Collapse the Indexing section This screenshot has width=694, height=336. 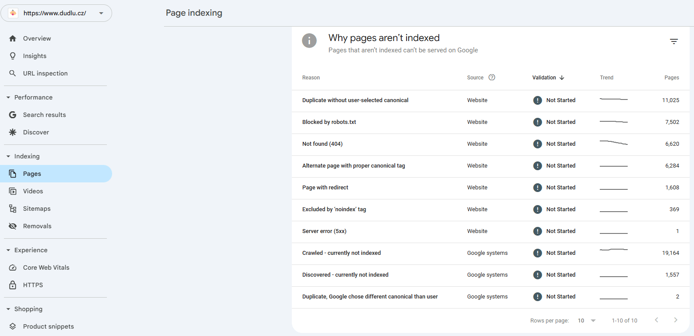(8, 156)
